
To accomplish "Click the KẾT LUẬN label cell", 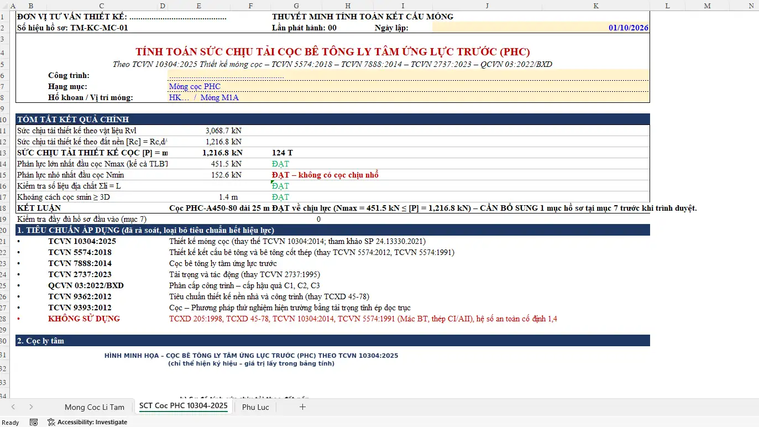I will (x=39, y=208).
